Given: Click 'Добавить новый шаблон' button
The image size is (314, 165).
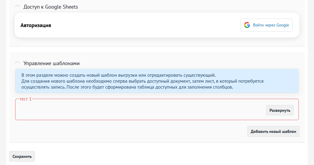Looking at the screenshot, I should point(273,131).
